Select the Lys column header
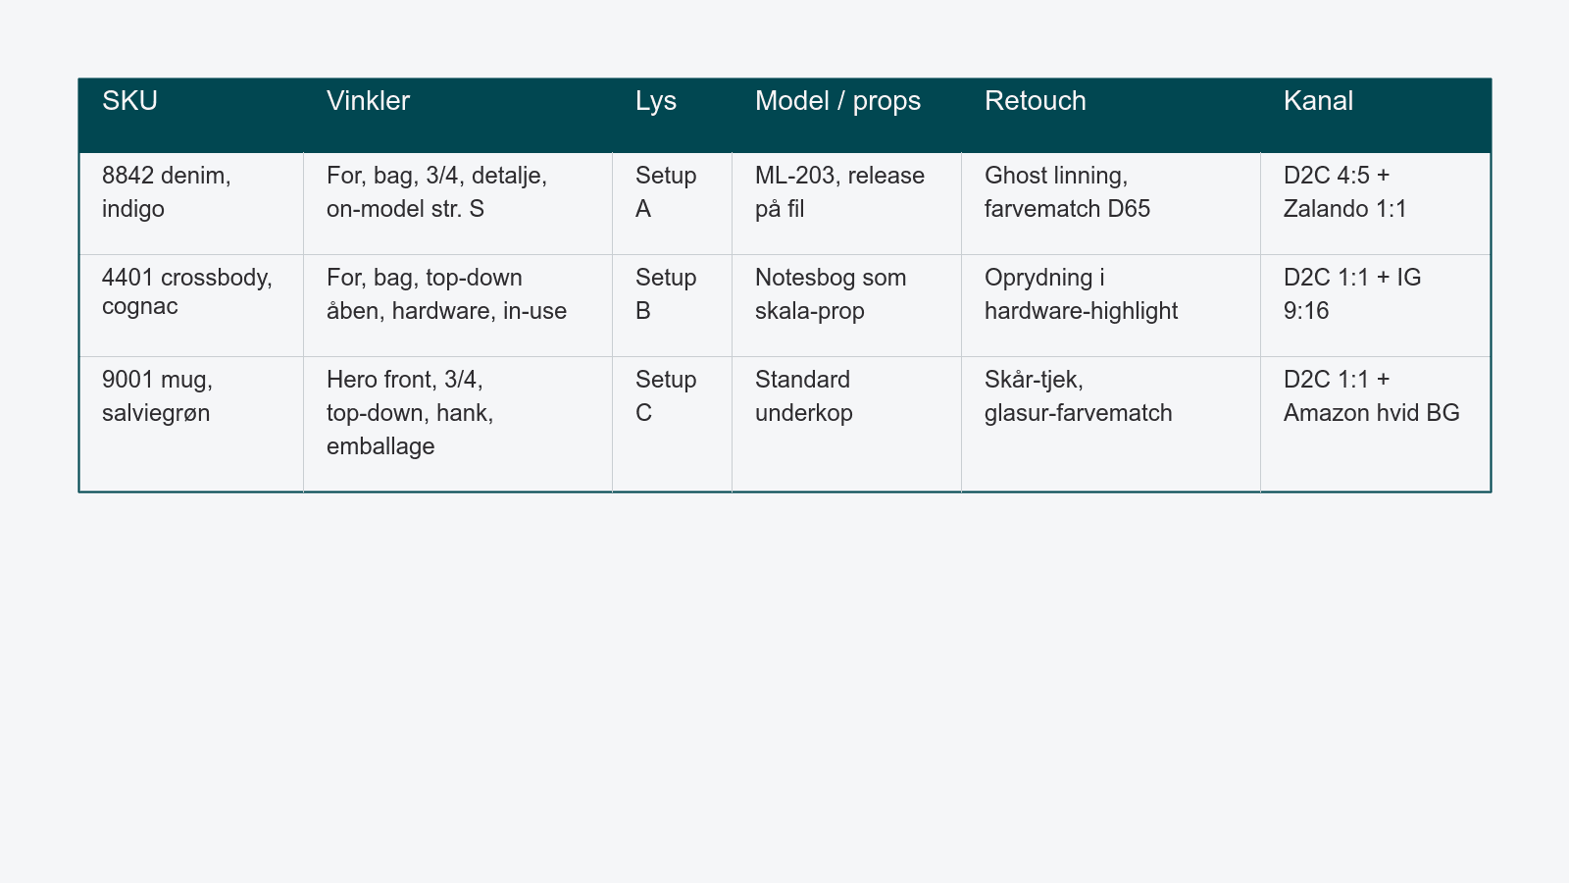The height and width of the screenshot is (883, 1569). pos(673,115)
